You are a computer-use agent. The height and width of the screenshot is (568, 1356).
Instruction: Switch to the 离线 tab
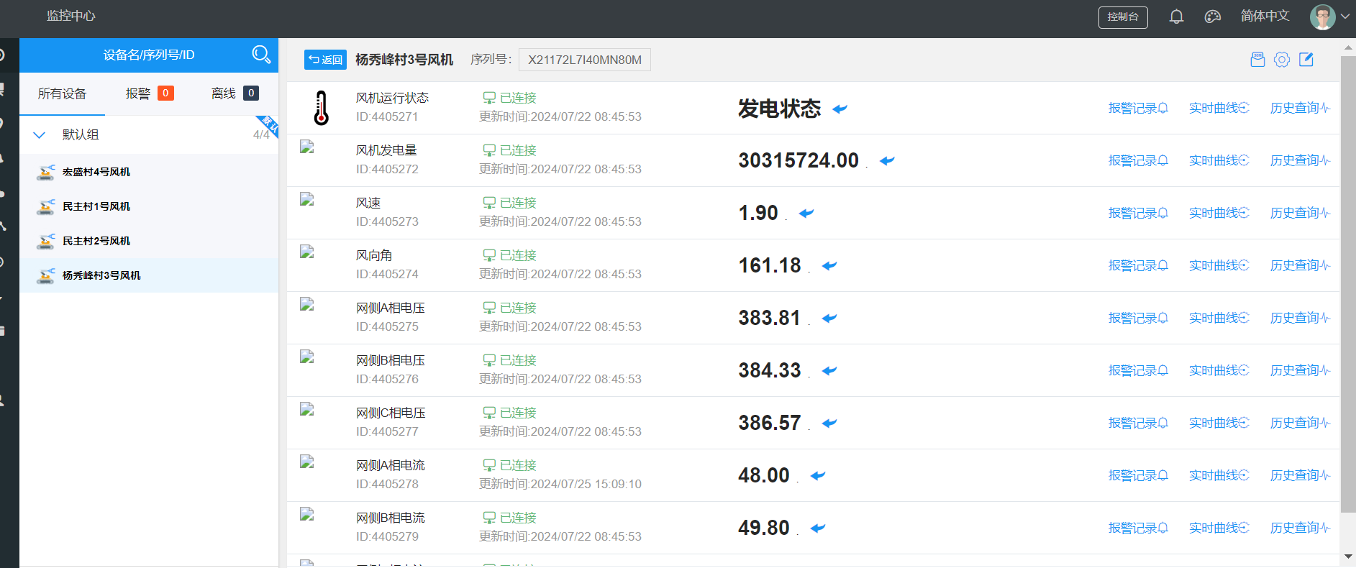click(x=235, y=93)
